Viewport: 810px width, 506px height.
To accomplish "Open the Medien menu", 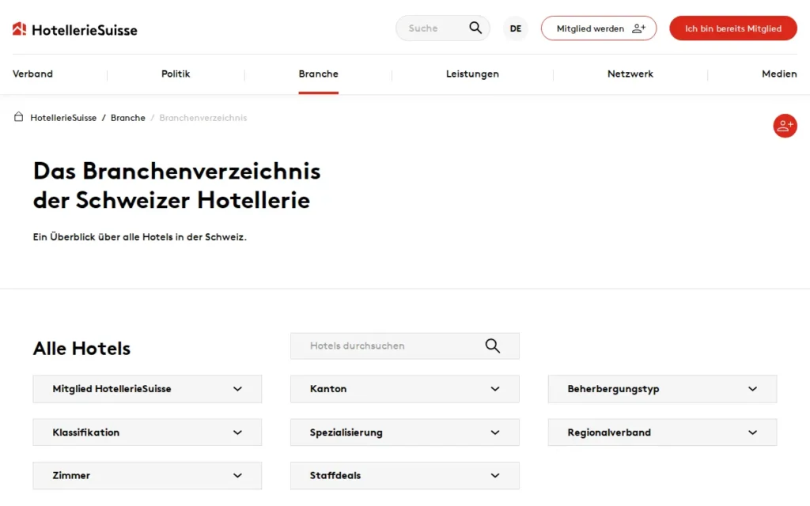I will click(779, 74).
